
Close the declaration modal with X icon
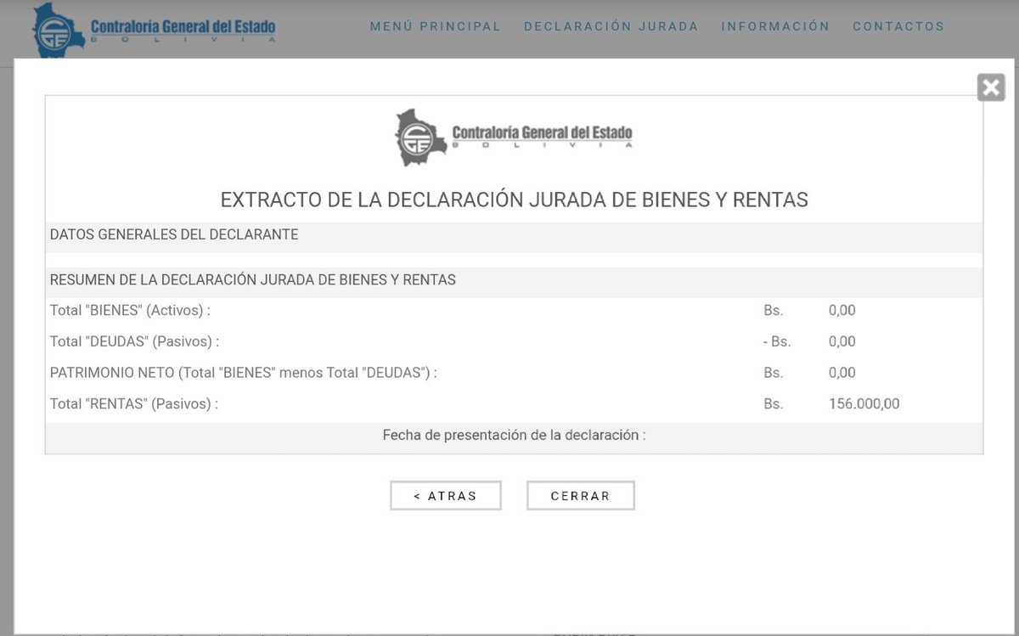click(x=991, y=87)
